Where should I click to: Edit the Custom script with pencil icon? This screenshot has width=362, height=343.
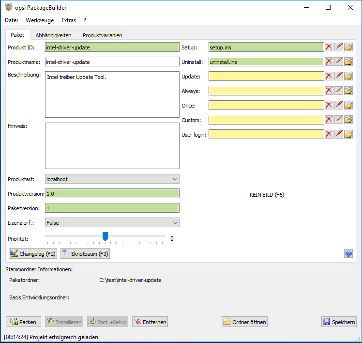(339, 120)
